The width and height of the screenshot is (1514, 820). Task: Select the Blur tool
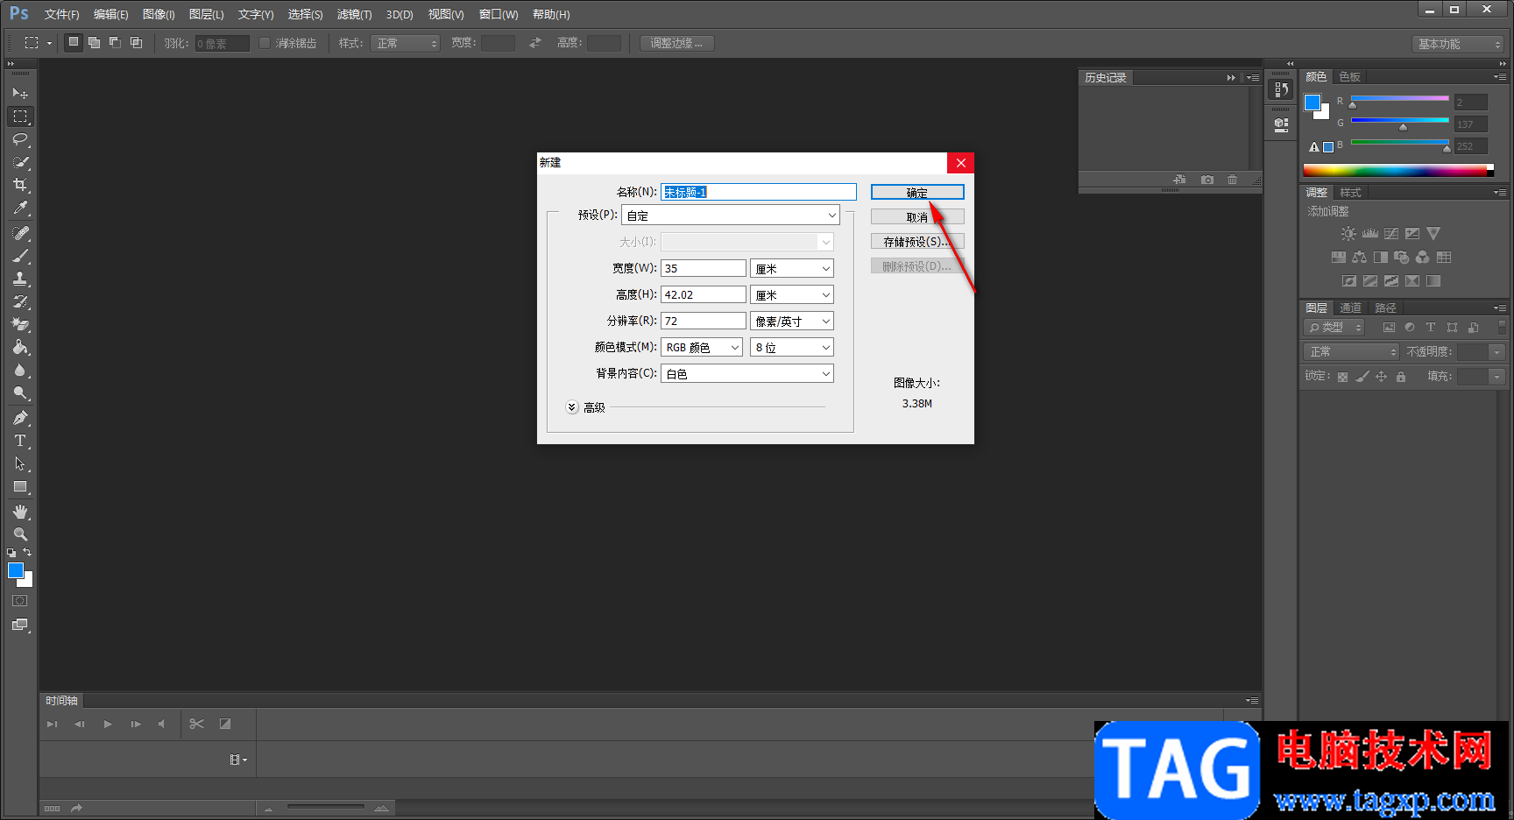point(20,370)
